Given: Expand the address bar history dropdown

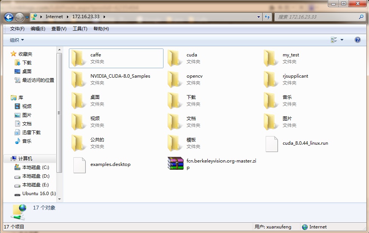Looking at the screenshot, I should (258, 17).
